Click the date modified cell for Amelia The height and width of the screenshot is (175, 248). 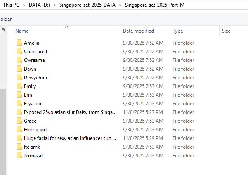click(143, 43)
